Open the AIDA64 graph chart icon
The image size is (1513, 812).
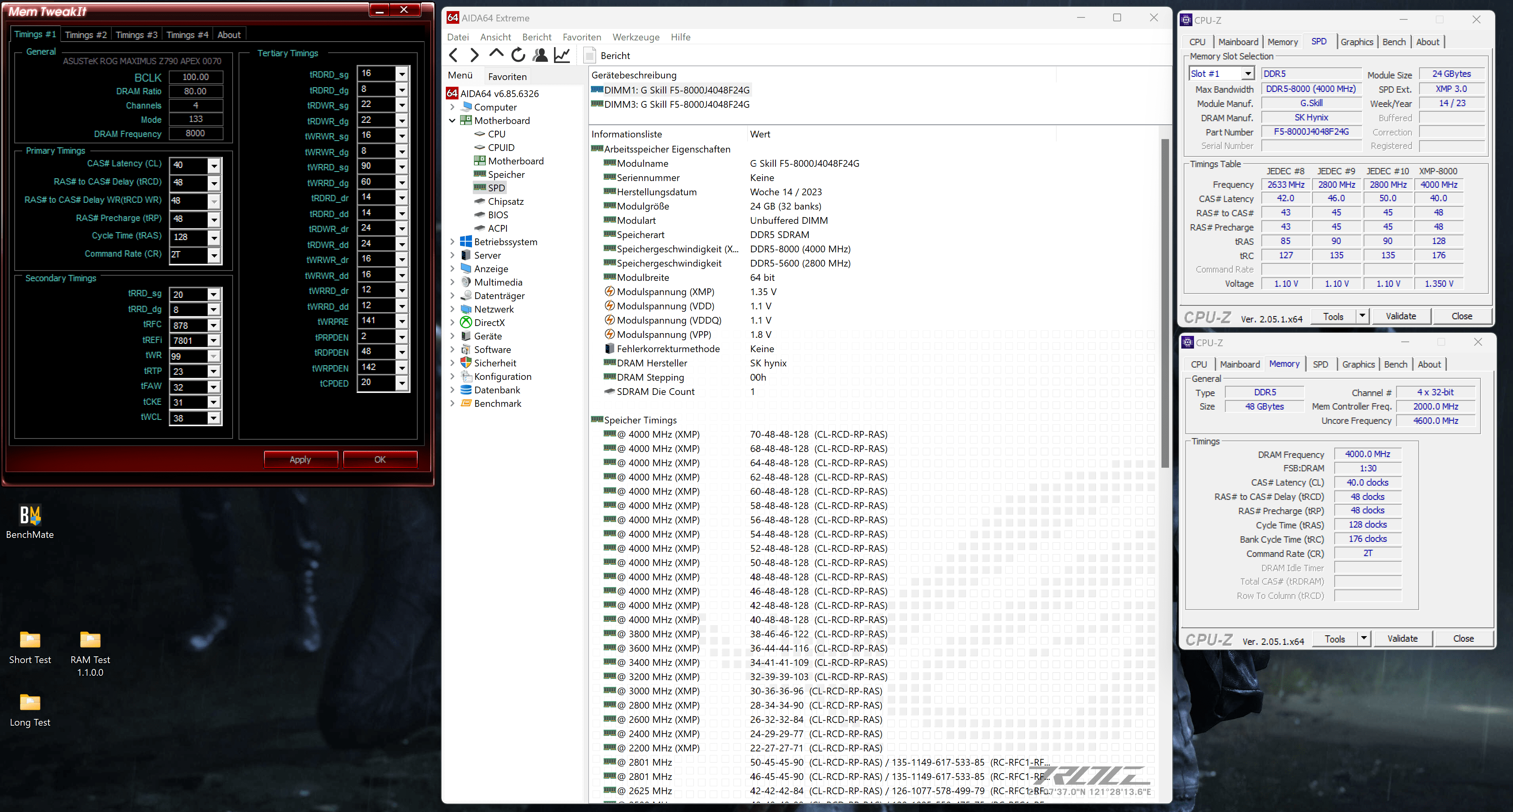pyautogui.click(x=562, y=55)
